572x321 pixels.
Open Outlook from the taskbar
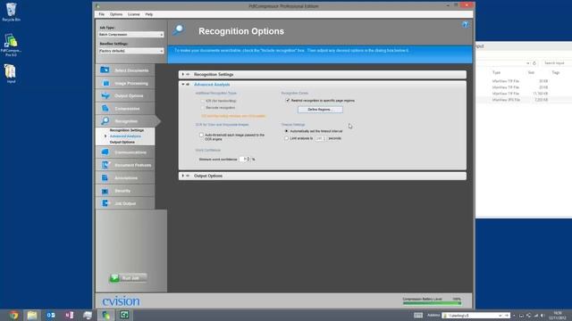pyautogui.click(x=51, y=315)
